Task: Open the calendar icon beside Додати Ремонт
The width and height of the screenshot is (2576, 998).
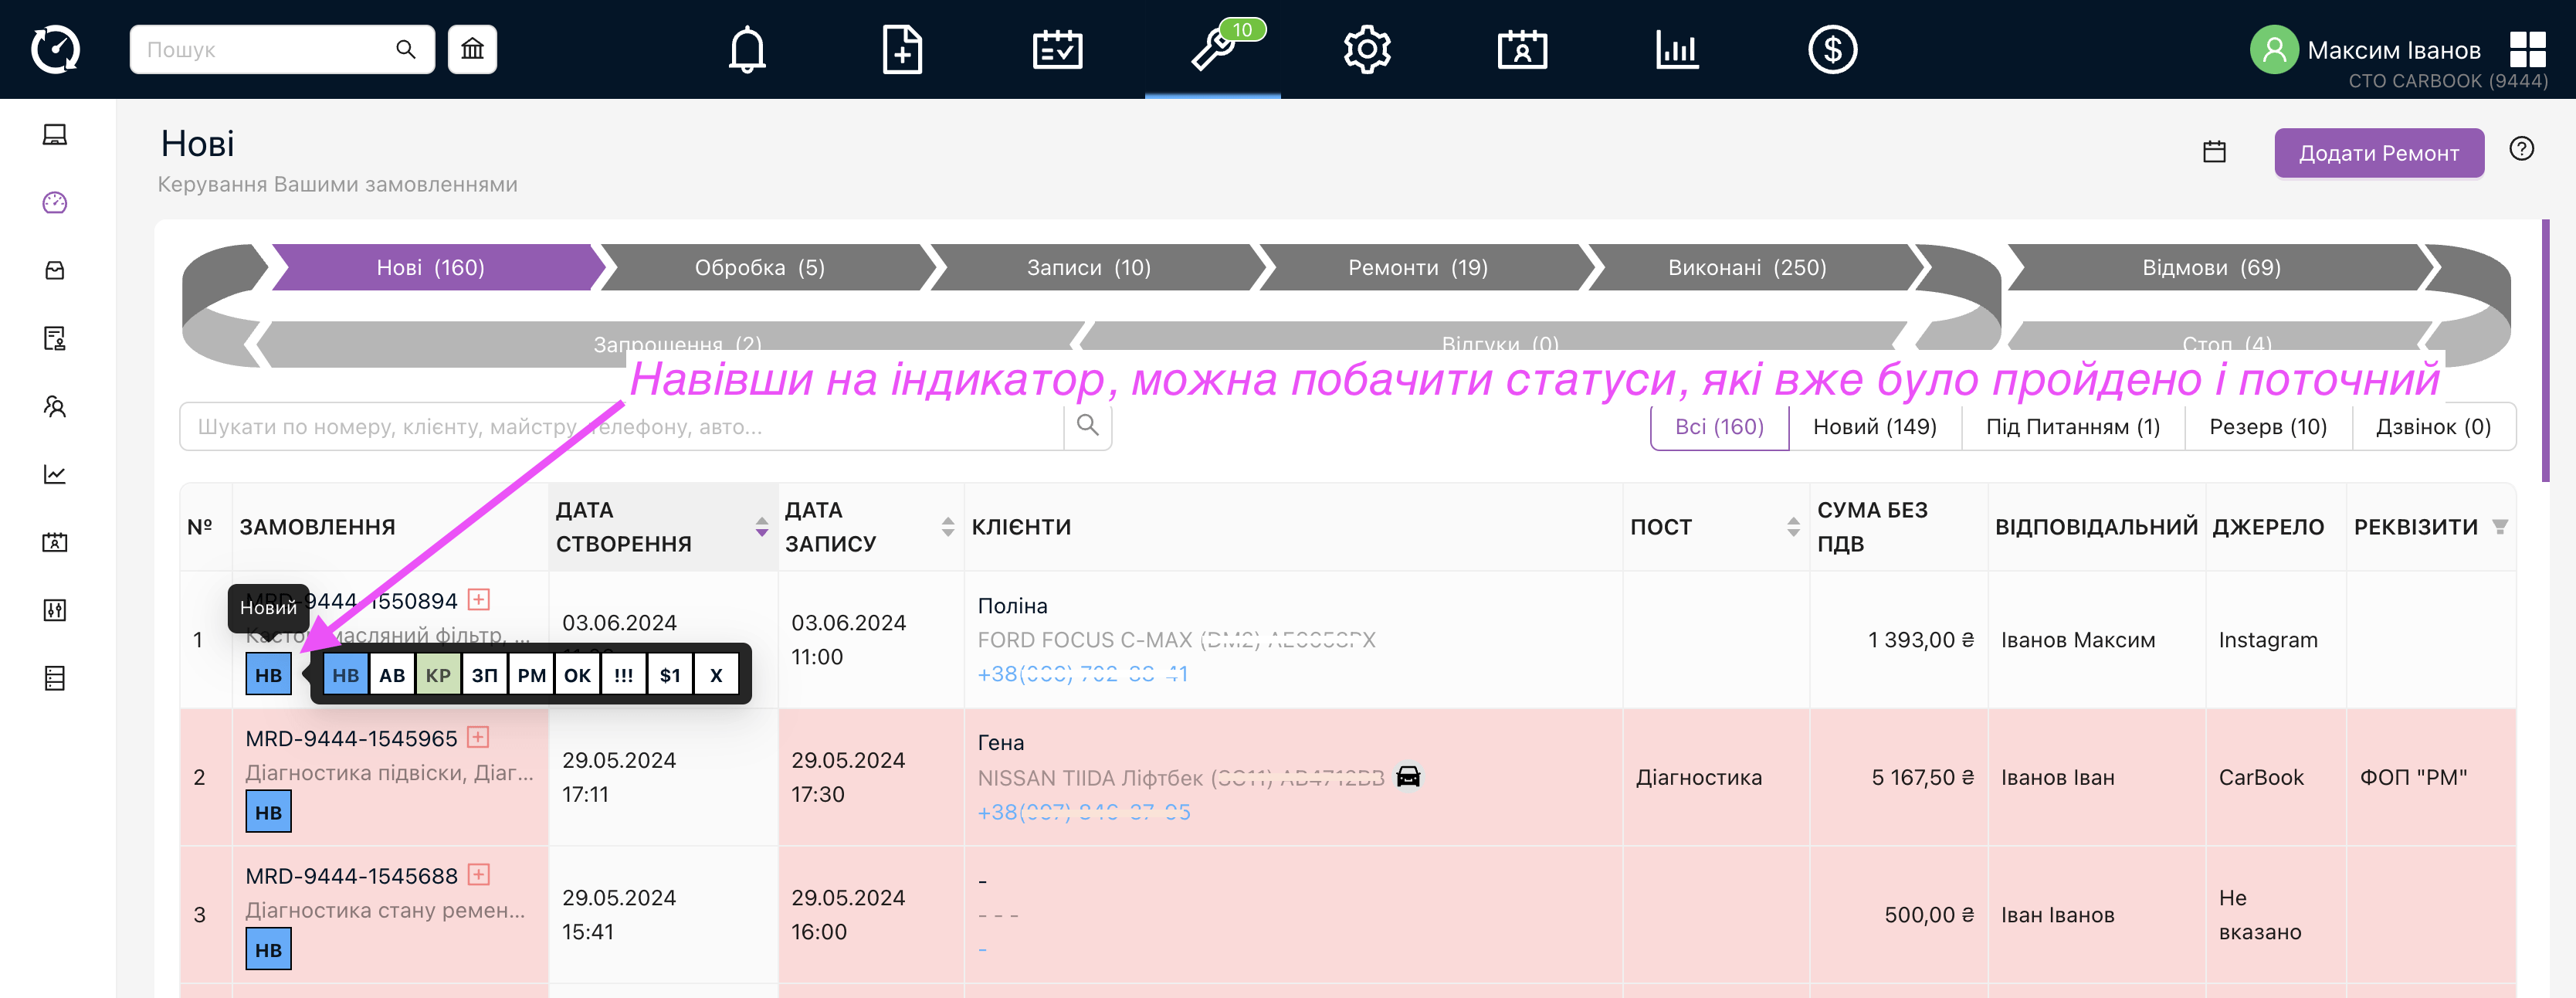Action: click(x=2214, y=152)
